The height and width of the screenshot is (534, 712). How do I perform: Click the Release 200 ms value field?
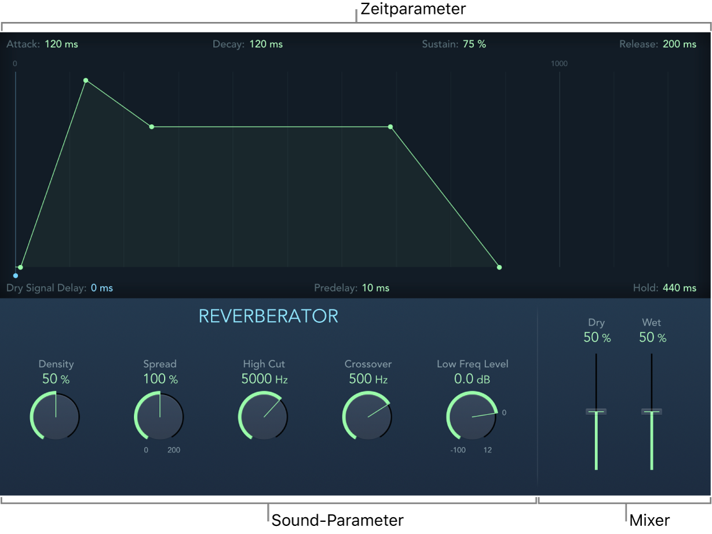679,44
